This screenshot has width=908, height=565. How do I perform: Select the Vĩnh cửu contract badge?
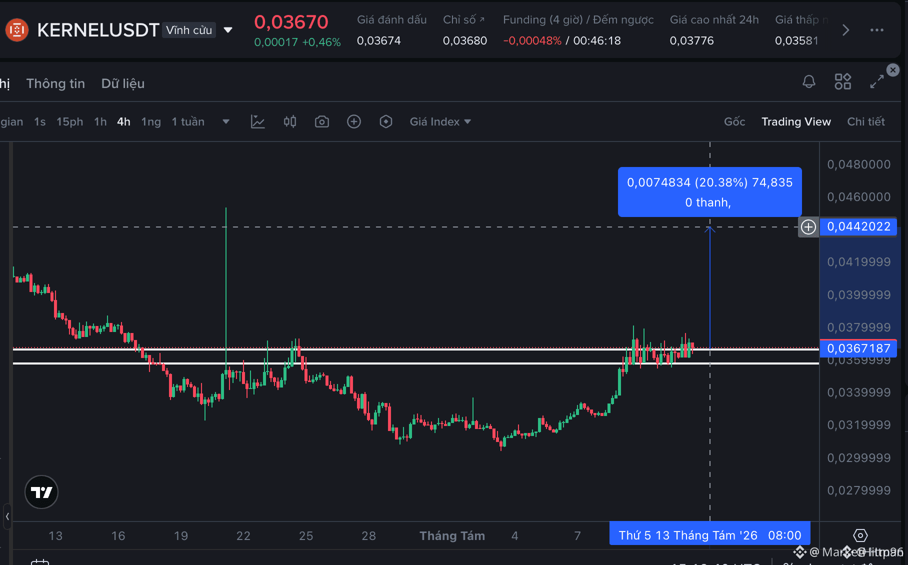(x=189, y=30)
